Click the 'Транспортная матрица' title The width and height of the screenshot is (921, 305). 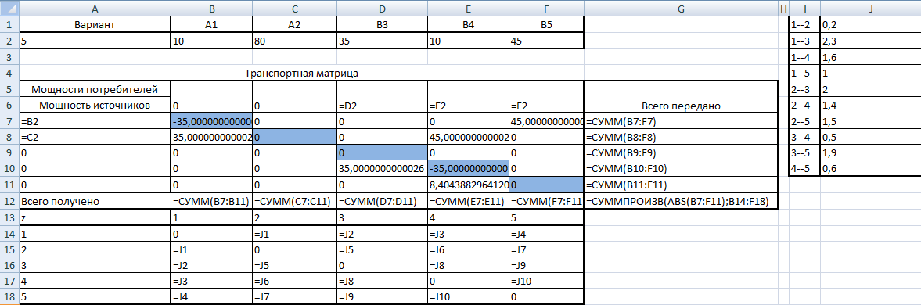pos(301,74)
